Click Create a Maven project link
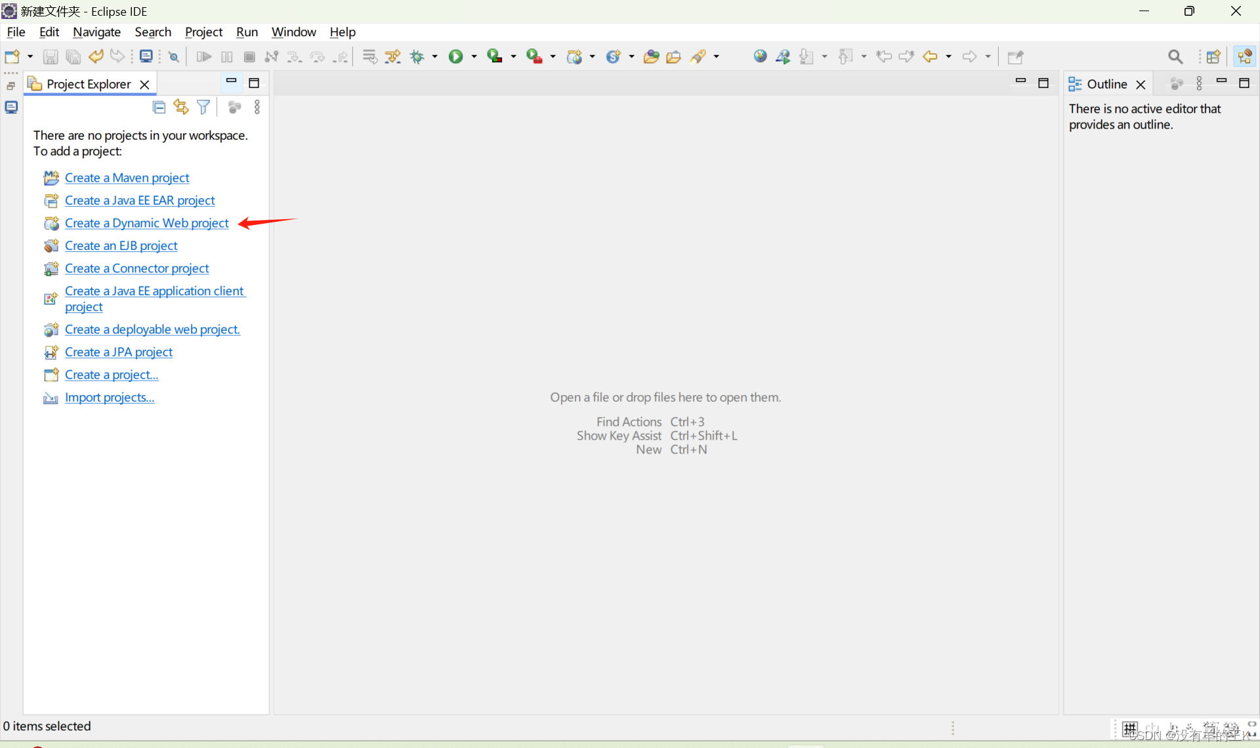Screen dimensions: 1260x748 [127, 178]
